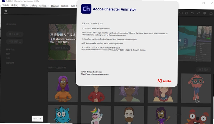
Task: Undo the last action with the arrow icon
Action: (193, 13)
